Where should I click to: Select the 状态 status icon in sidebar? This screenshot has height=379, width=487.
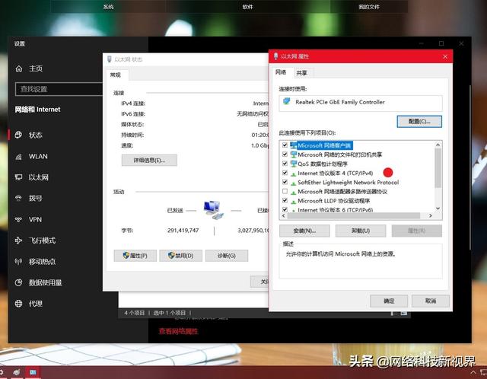tap(18, 135)
